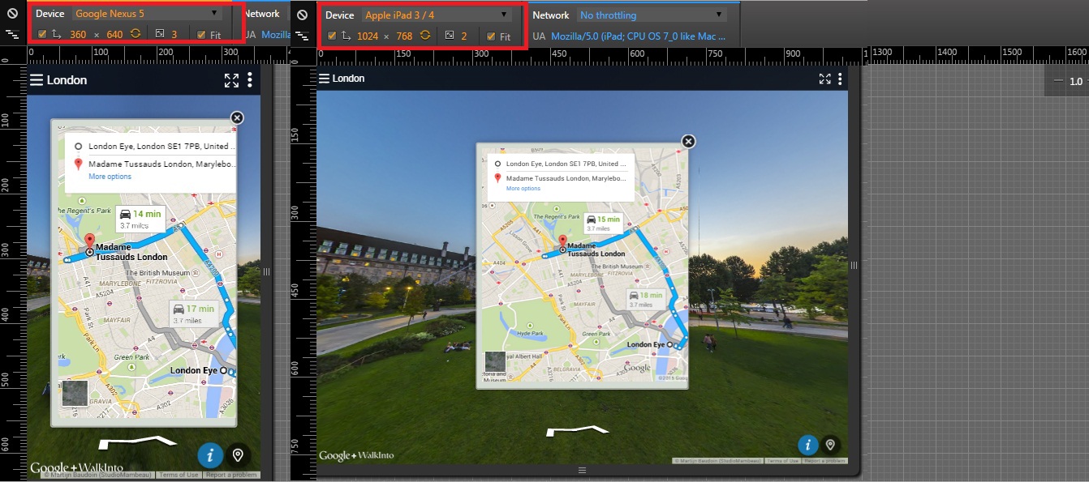Click the height field showing 768
1089x482 pixels.
click(x=404, y=36)
